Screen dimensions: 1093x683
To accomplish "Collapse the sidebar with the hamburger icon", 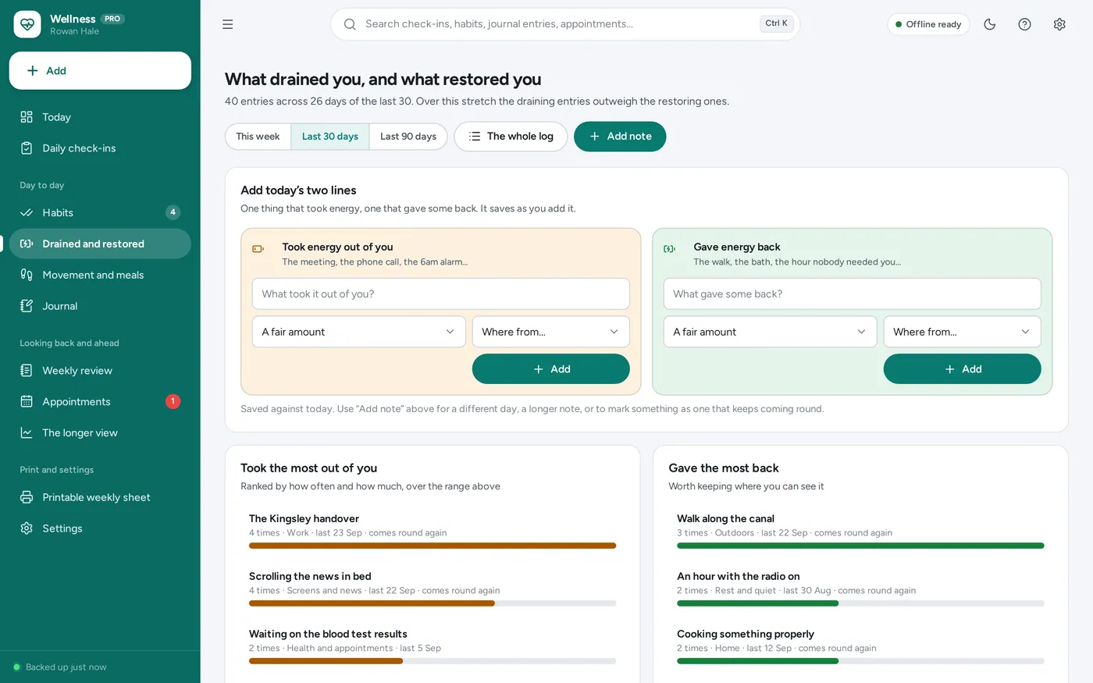I will (x=228, y=24).
